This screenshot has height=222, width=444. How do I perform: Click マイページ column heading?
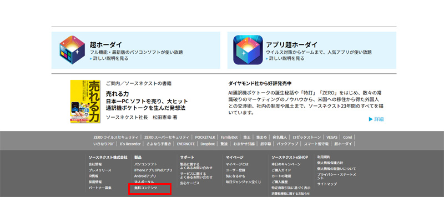tap(234, 157)
